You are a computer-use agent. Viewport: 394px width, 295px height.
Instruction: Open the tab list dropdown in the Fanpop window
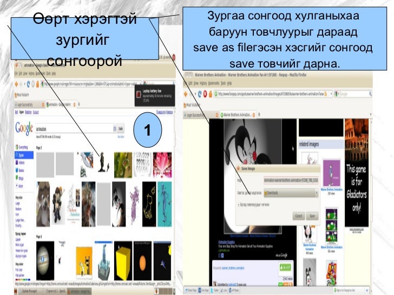[370, 115]
